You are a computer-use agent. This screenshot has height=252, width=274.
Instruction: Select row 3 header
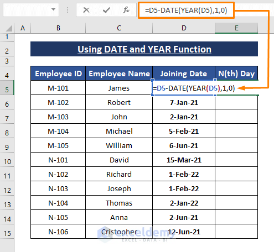(7, 61)
